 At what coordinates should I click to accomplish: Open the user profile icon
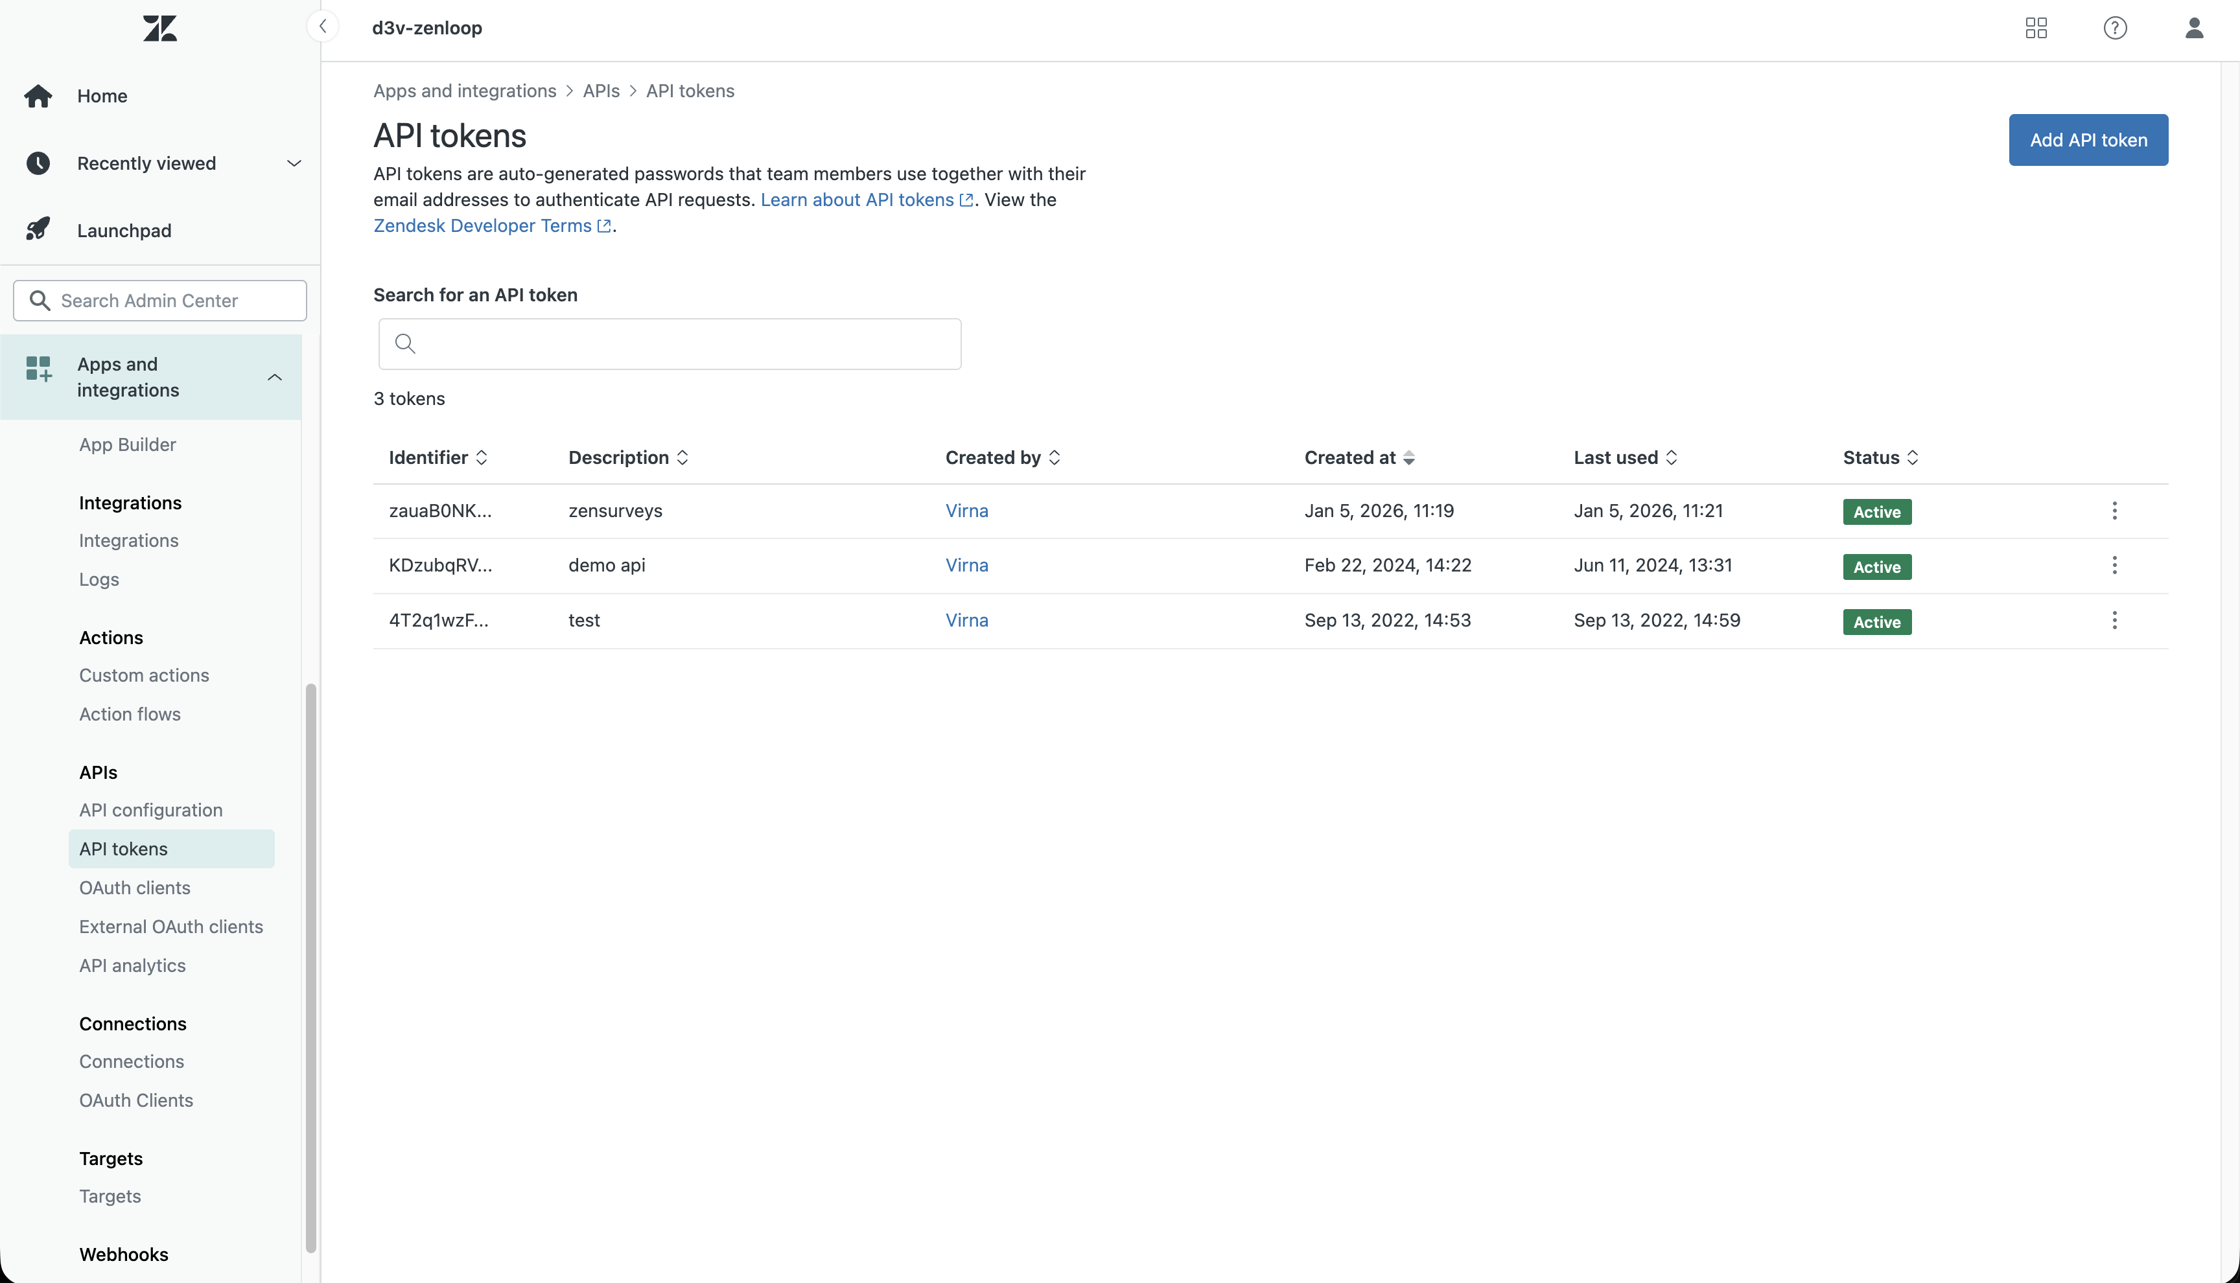tap(2194, 29)
